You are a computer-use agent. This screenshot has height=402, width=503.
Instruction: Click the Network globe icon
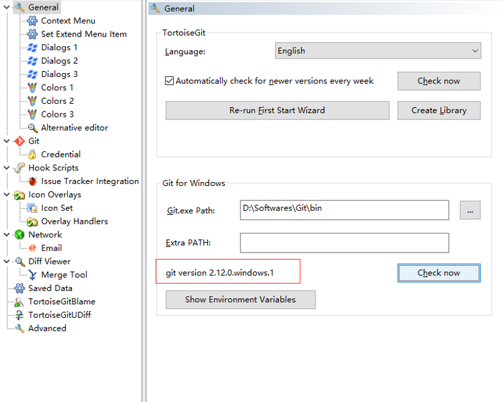pyautogui.click(x=20, y=235)
